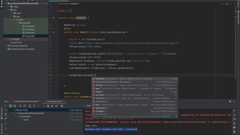Open test runner settings gear
This screenshot has height=135, width=240.
pos(62,106)
